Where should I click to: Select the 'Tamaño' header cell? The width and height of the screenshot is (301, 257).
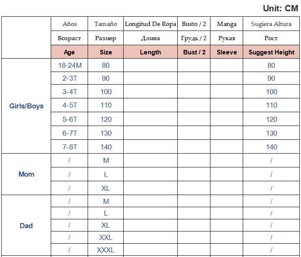106,24
